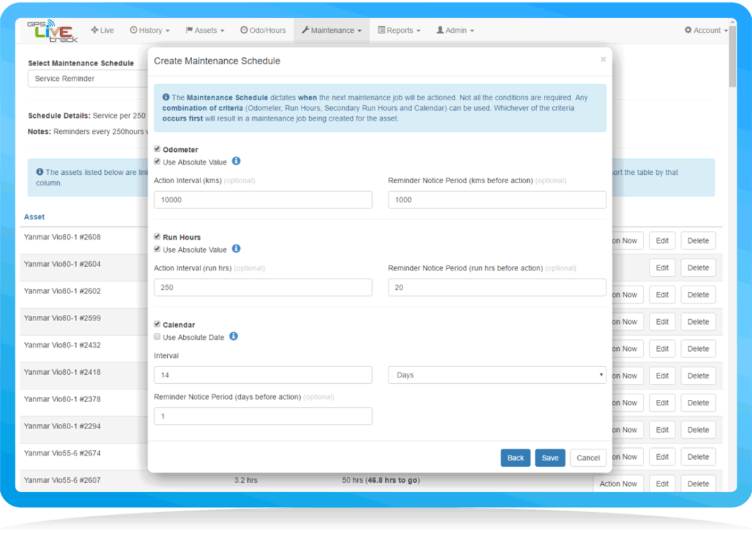
Task: Click info icon beside Run Hours Use Absolute Value
Action: click(236, 249)
